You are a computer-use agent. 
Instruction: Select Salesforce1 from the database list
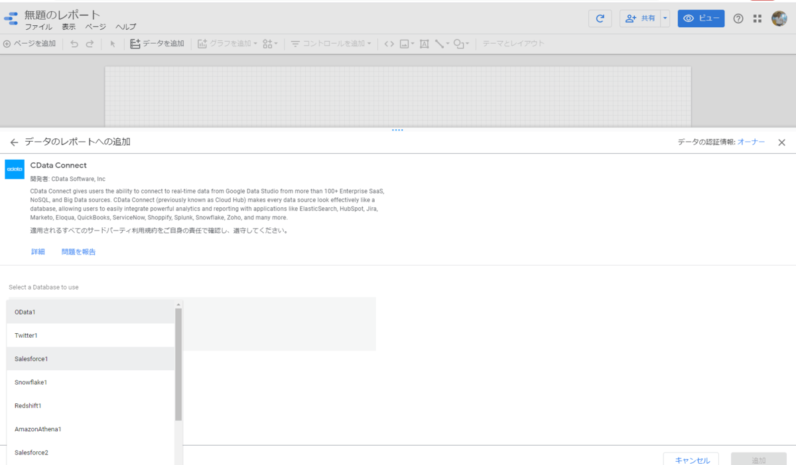(x=91, y=358)
